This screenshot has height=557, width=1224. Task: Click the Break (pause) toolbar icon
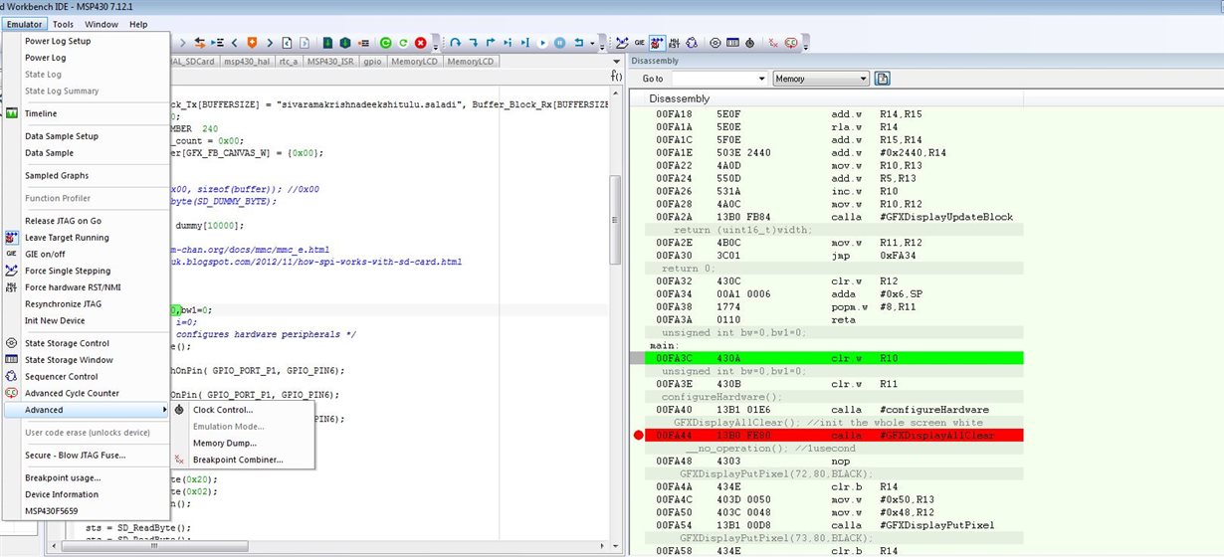point(559,43)
